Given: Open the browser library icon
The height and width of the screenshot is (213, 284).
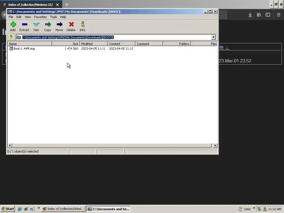Looking at the screenshot, I should (259, 15).
